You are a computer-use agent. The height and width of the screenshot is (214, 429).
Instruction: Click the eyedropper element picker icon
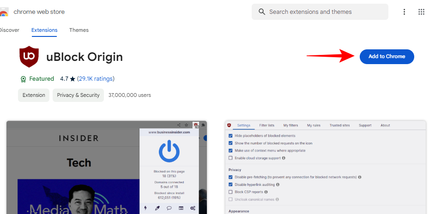(157, 208)
